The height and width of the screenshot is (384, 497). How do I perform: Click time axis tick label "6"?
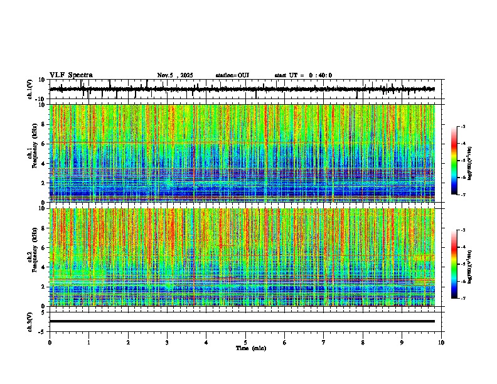click(285, 343)
